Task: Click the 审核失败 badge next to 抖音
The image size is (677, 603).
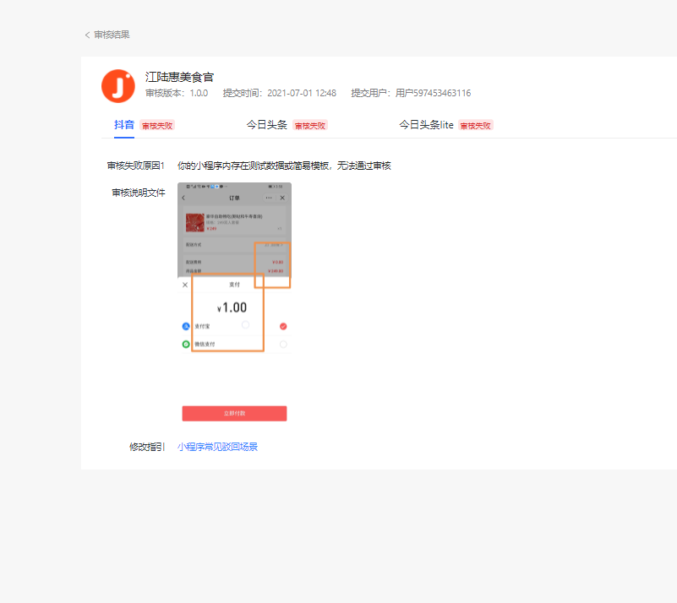Action: pyautogui.click(x=157, y=126)
